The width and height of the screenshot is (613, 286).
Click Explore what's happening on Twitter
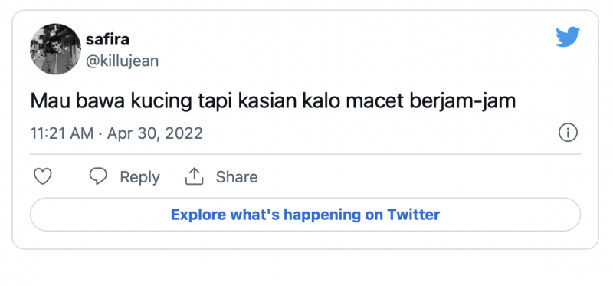305,215
